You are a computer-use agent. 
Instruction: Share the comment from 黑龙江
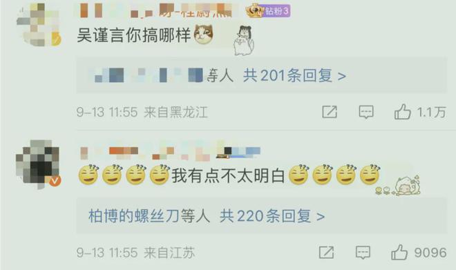330,112
